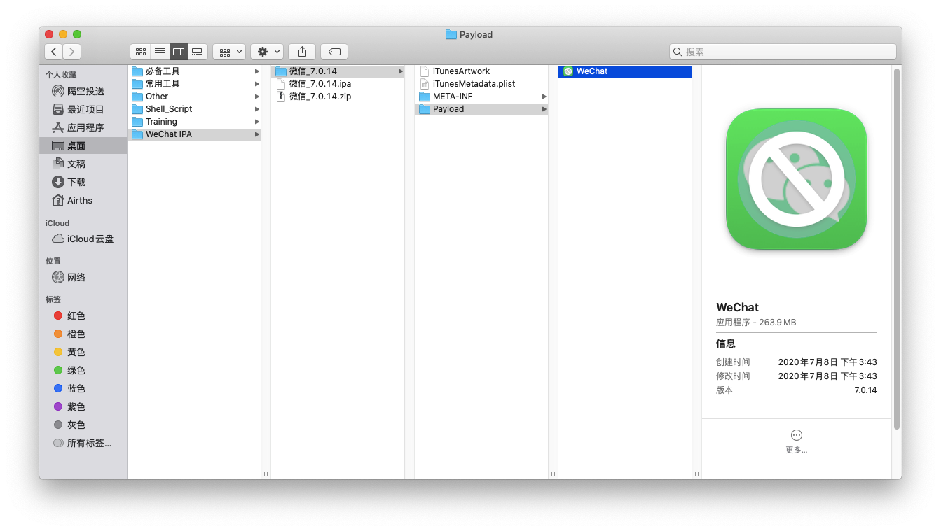Filter by the 红色 tag

(83, 316)
